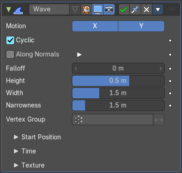The height and width of the screenshot is (173, 182).
Task: Collapse the Wave modifier panel
Action: (x=9, y=10)
